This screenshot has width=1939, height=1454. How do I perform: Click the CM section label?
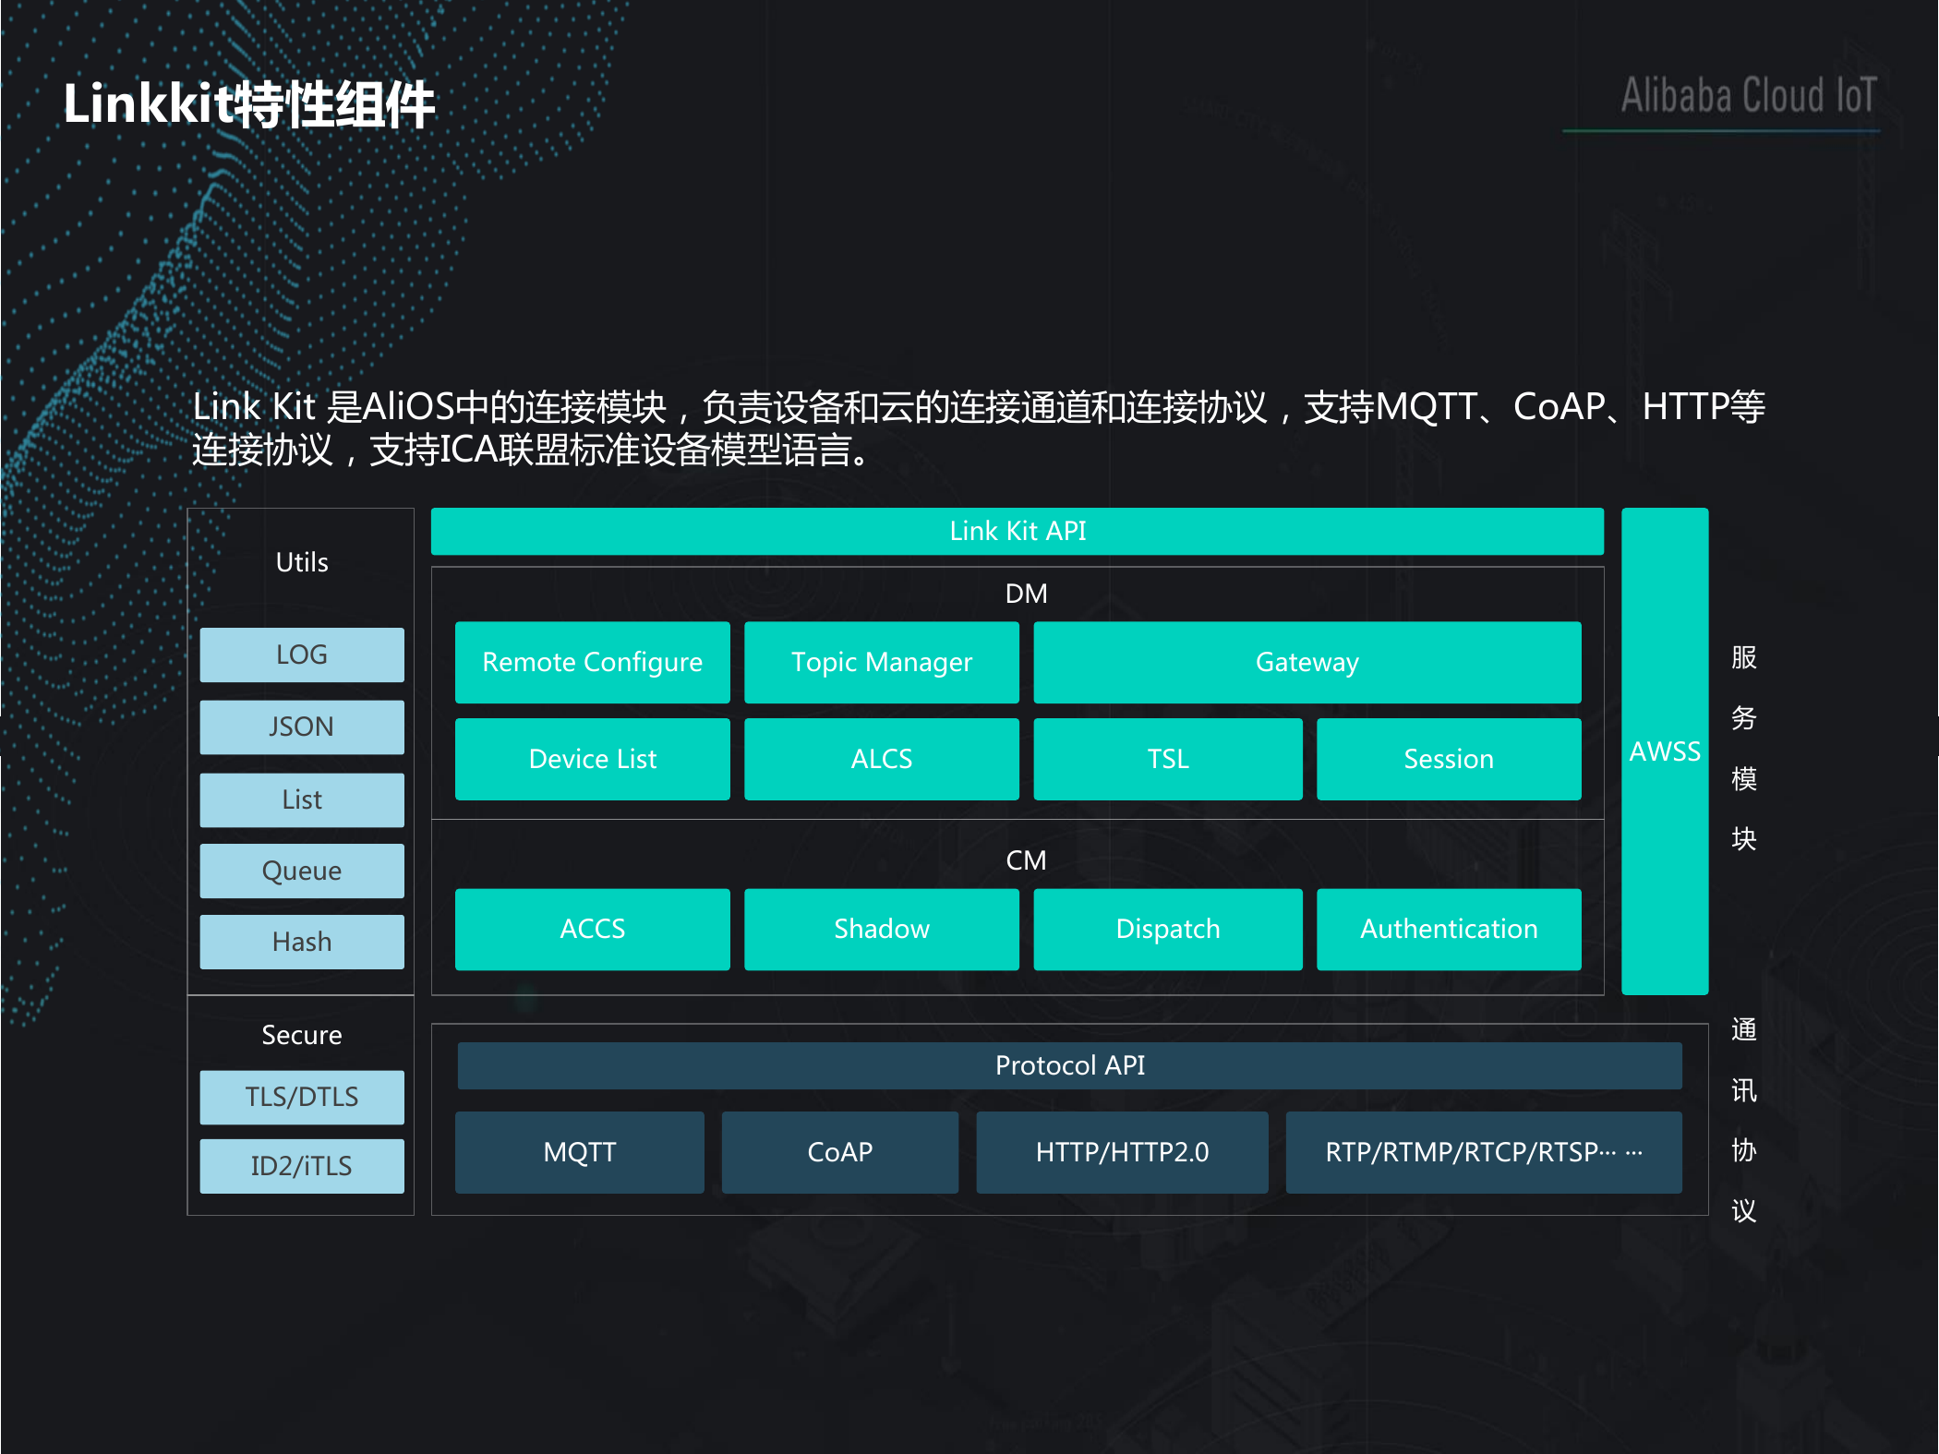pyautogui.click(x=1026, y=860)
